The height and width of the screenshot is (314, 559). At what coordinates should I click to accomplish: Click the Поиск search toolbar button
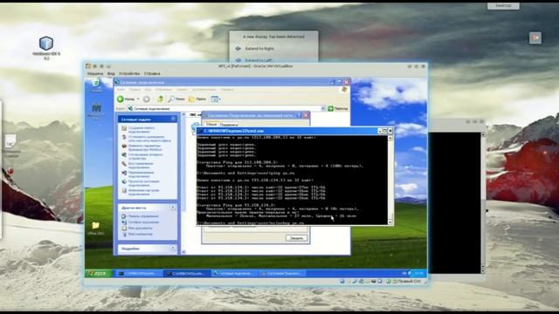(x=176, y=99)
